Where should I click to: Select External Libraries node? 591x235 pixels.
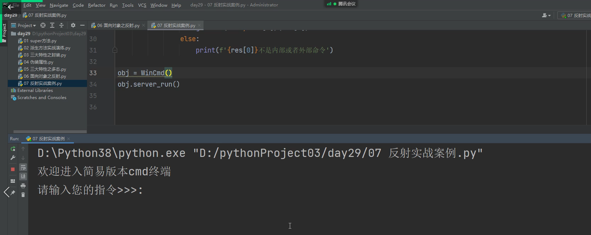pyautogui.click(x=47, y=90)
